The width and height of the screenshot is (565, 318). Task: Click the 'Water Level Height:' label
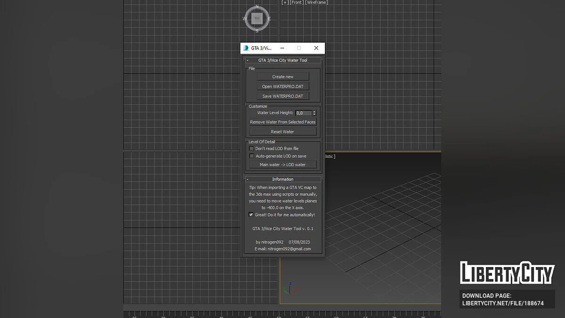pos(275,113)
